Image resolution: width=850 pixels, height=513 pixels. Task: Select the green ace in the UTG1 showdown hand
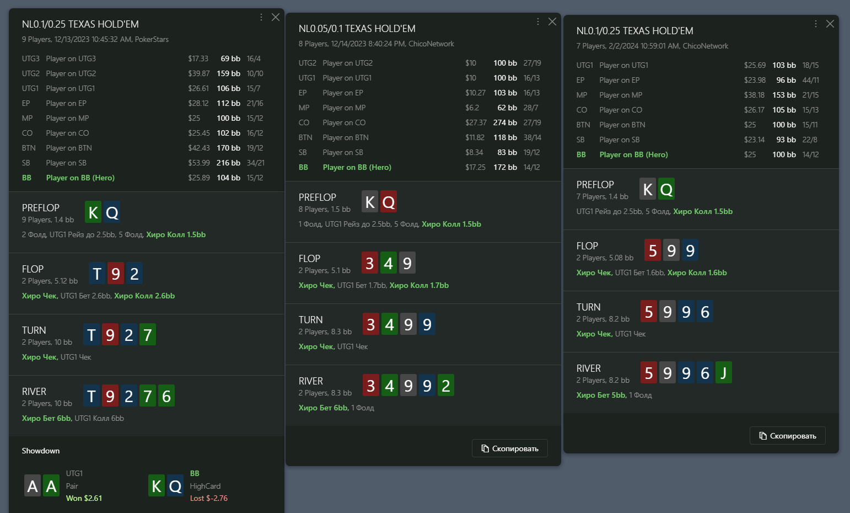point(51,486)
